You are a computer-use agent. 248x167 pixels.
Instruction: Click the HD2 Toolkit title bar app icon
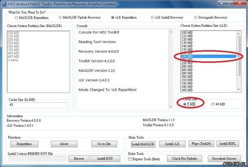pyautogui.click(x=4, y=4)
